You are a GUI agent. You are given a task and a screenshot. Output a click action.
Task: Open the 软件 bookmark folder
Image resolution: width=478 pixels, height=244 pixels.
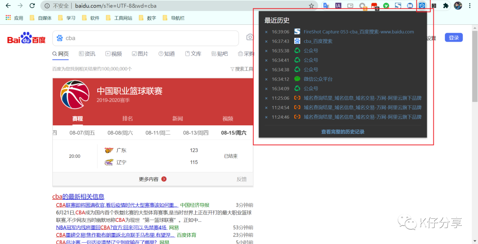click(x=91, y=18)
